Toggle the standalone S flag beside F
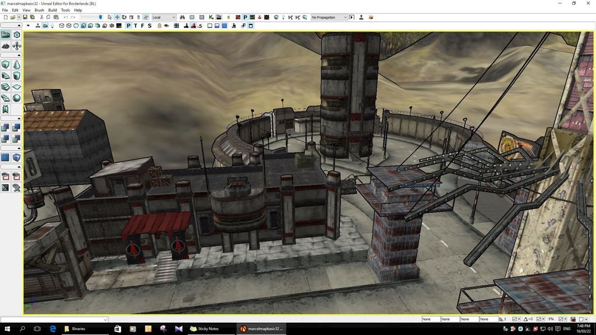 point(150,26)
